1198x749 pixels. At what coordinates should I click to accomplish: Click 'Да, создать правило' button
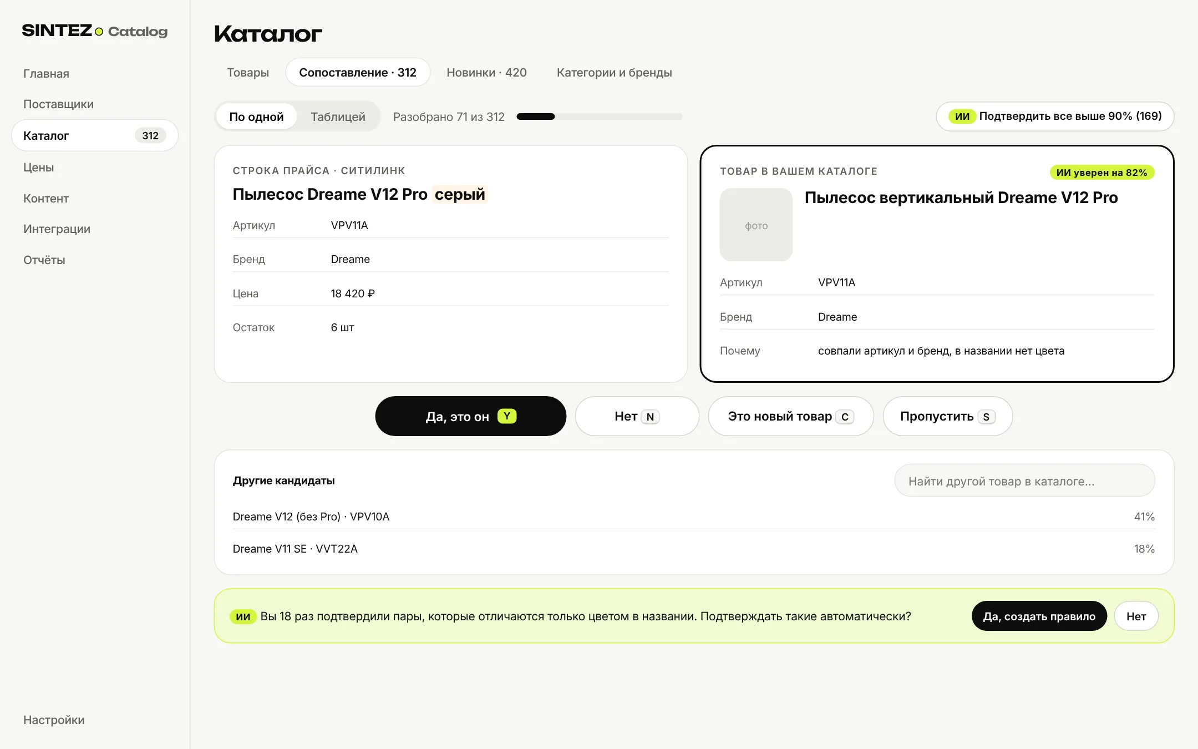(x=1039, y=616)
